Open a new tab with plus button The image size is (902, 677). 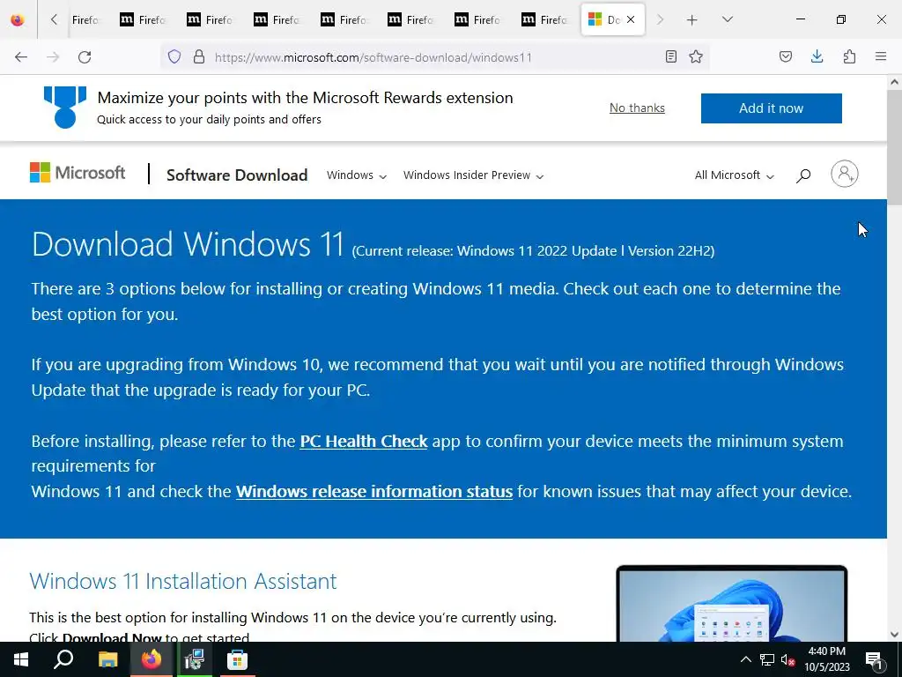[x=692, y=20]
